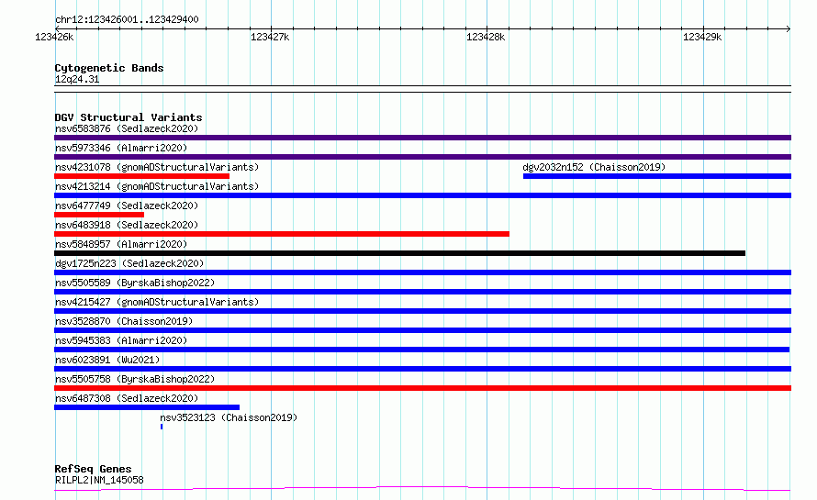Select the red bar under nsv6483918

tap(282, 234)
